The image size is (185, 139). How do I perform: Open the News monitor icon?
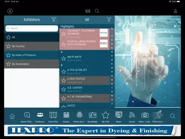(x=119, y=114)
